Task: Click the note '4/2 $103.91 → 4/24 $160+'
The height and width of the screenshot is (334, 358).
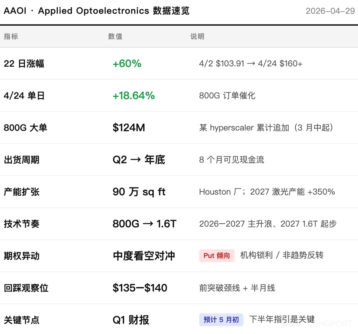Action: (251, 63)
